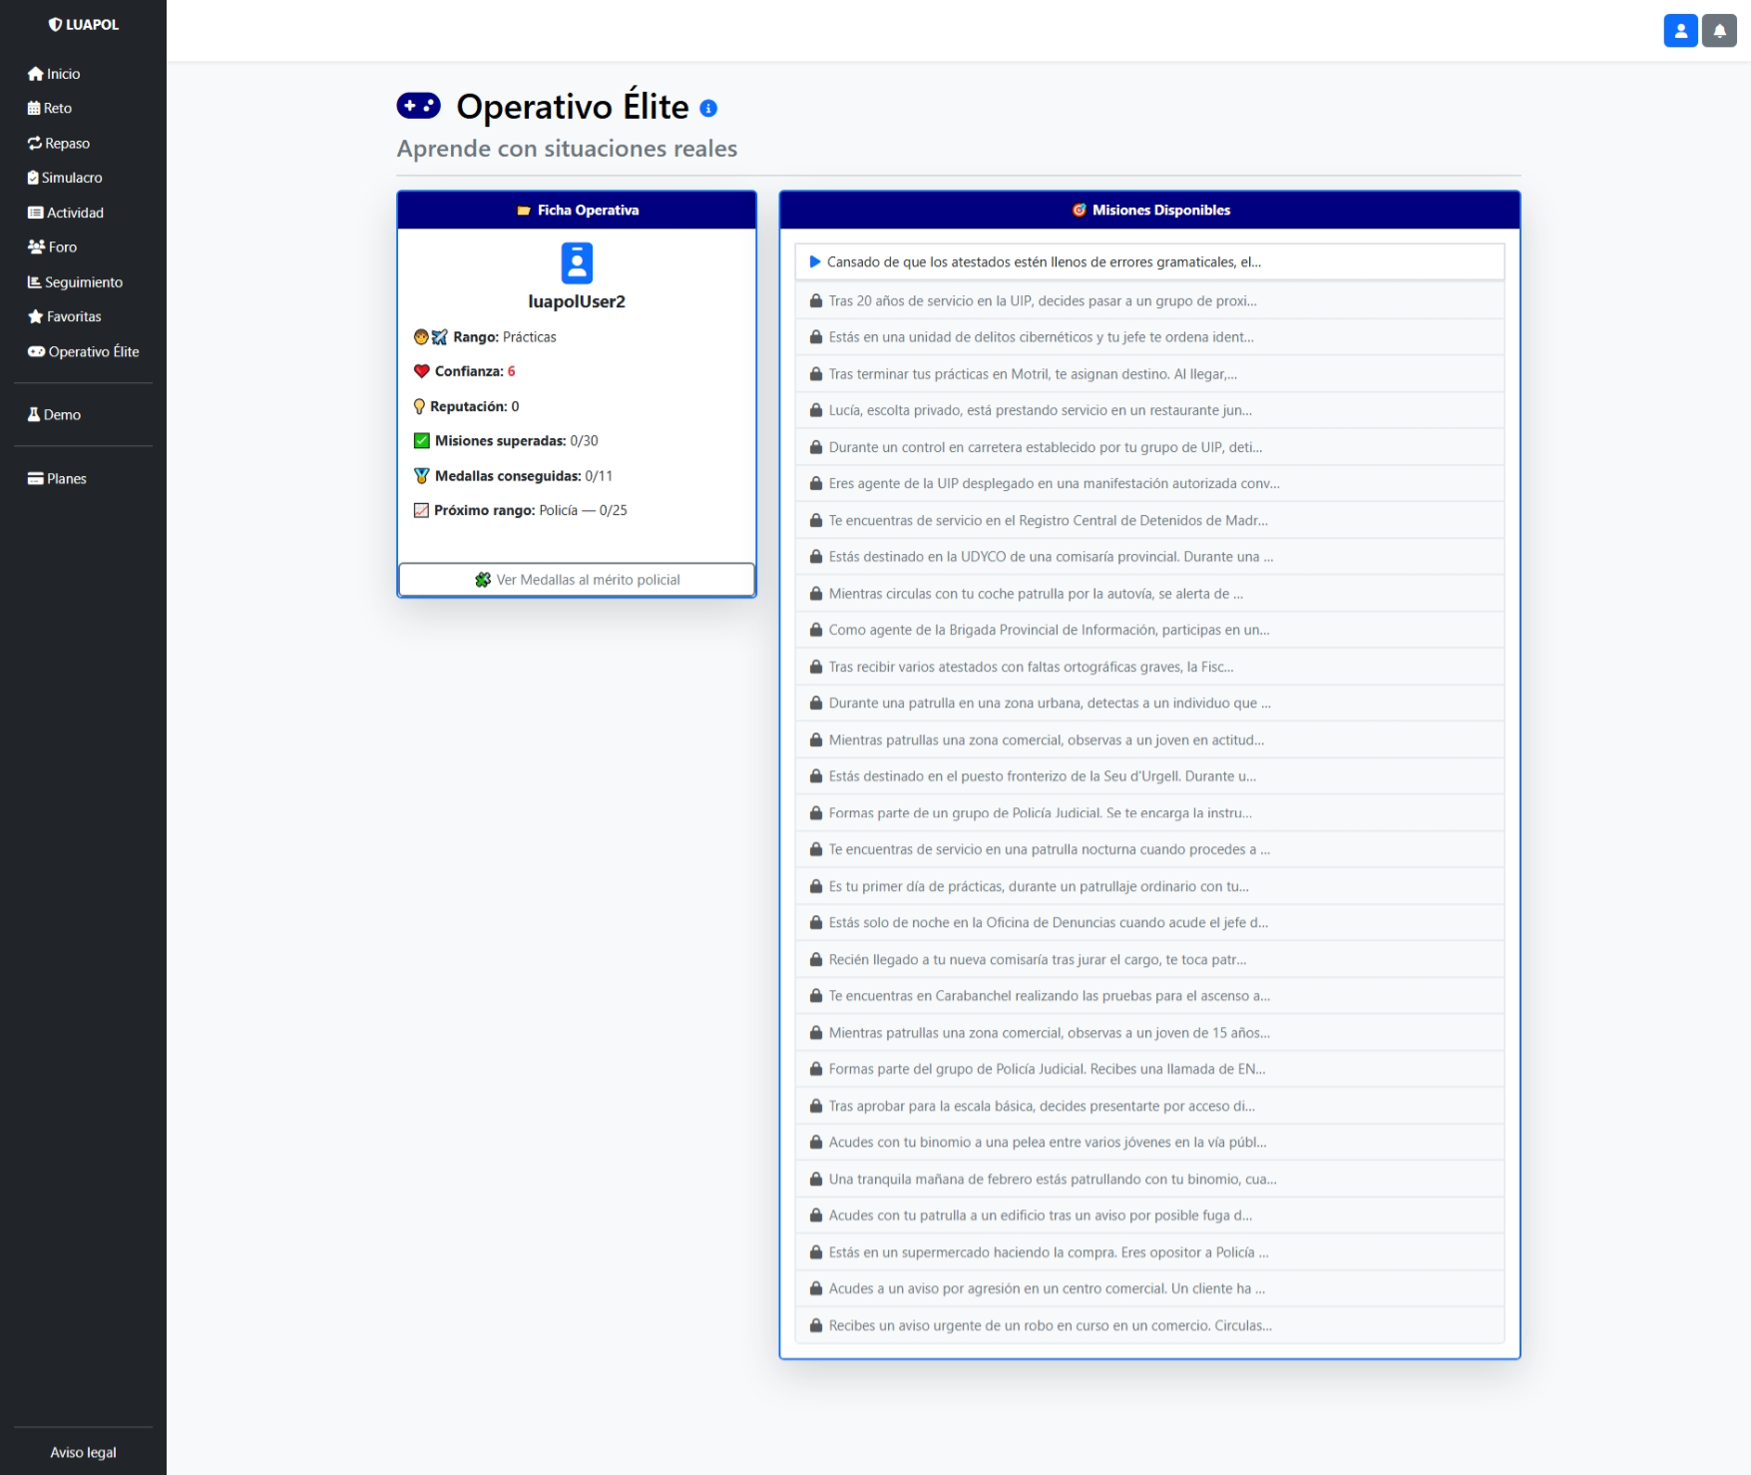Click the Misiones superadas green checkbox icon
Viewport: 1751px width, 1475px height.
[422, 441]
